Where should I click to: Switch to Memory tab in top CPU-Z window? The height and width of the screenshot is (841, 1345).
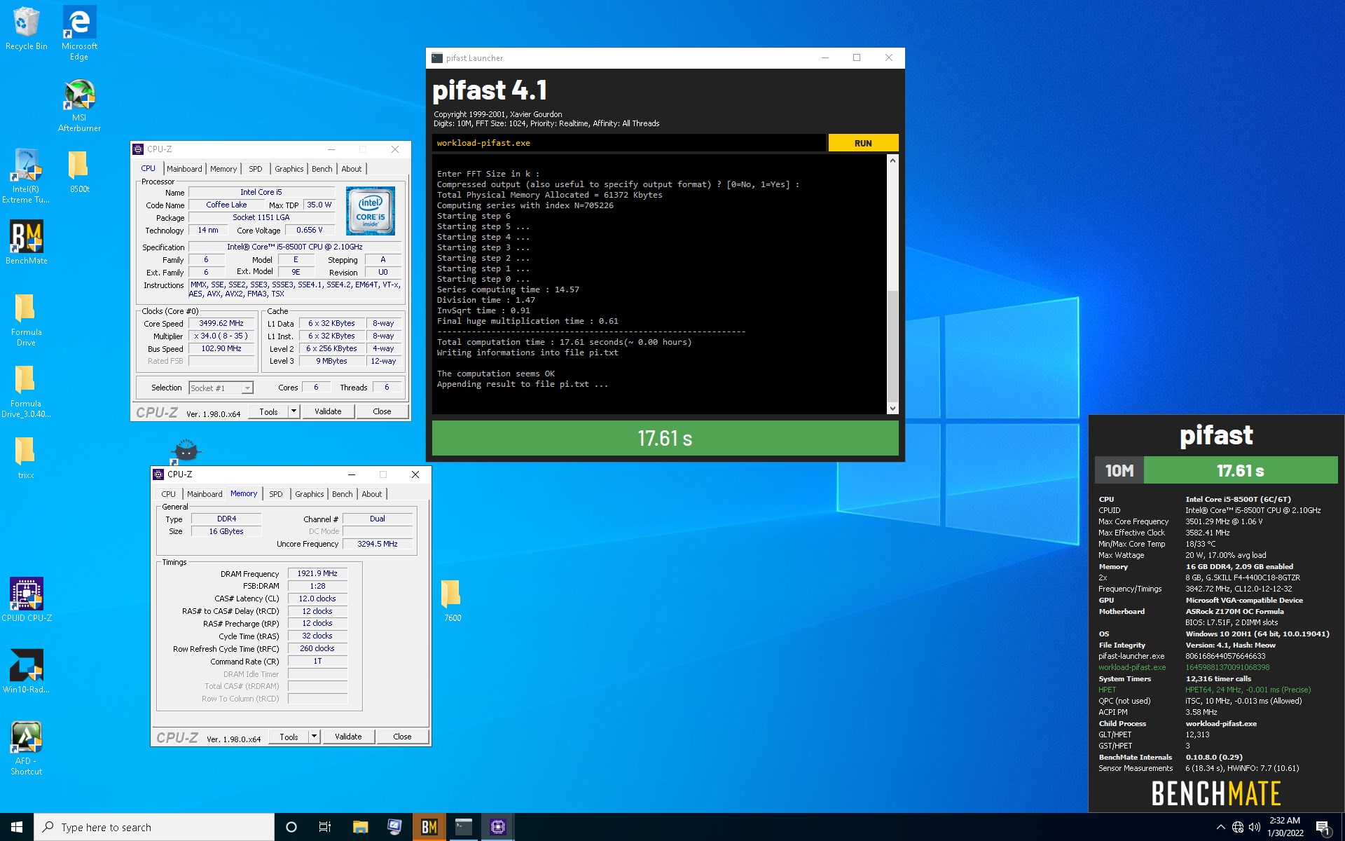click(x=223, y=169)
